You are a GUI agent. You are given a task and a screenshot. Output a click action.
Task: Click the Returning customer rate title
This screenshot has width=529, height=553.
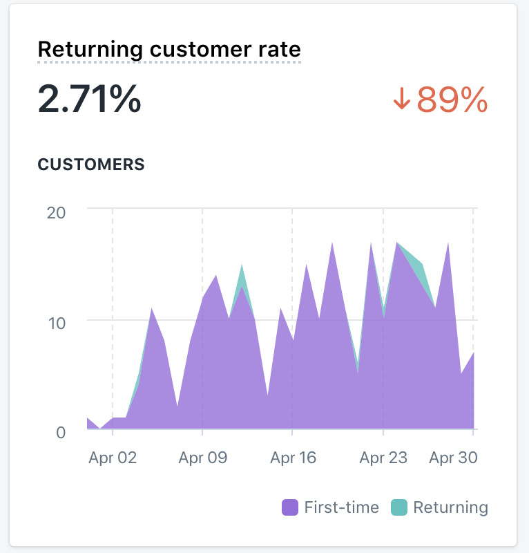tap(169, 50)
